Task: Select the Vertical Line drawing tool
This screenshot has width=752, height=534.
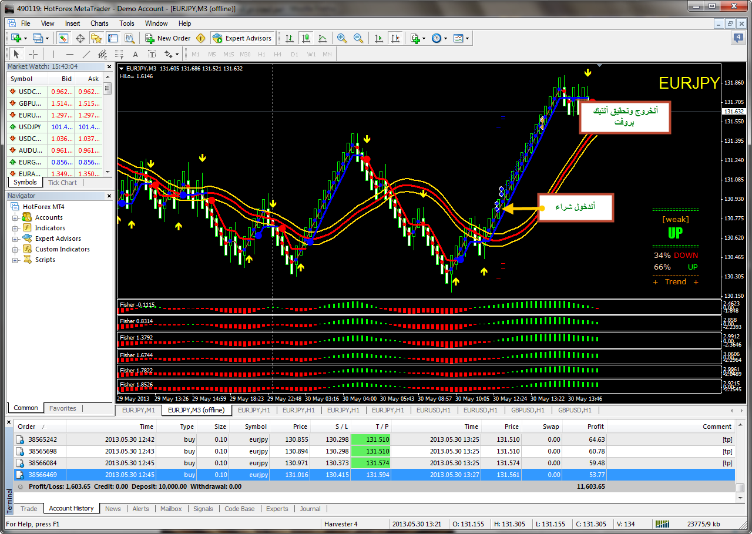Action: pyautogui.click(x=53, y=54)
